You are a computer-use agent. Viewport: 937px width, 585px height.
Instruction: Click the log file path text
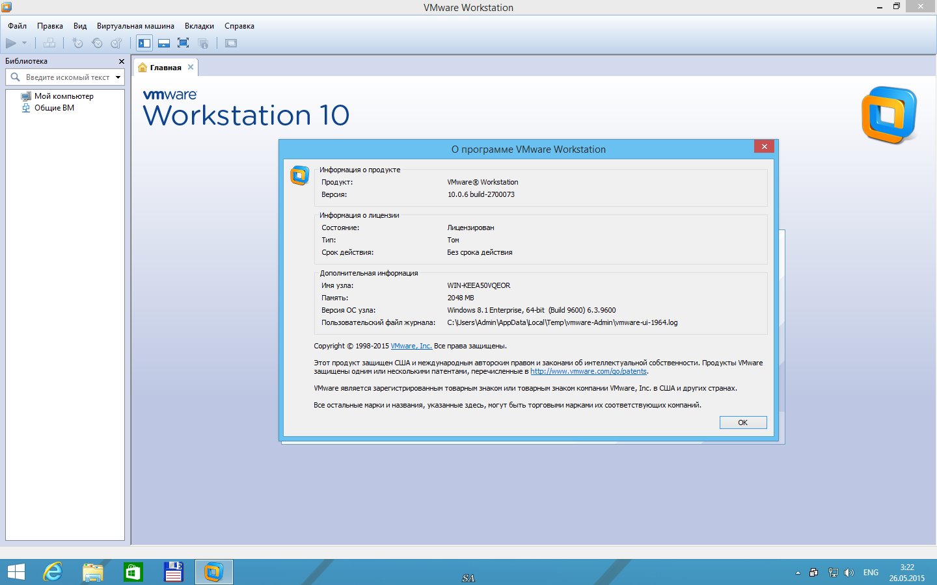click(562, 322)
